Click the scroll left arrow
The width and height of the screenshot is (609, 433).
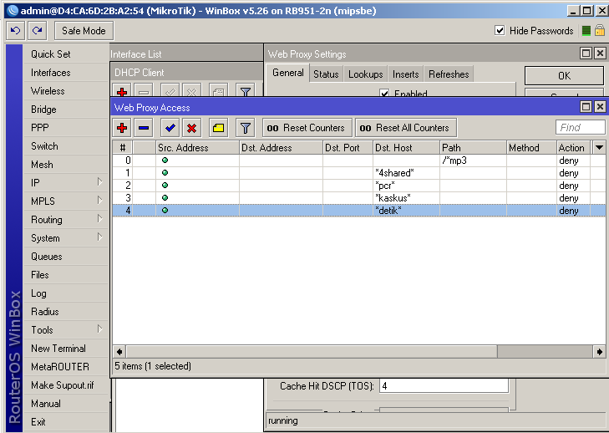click(119, 352)
